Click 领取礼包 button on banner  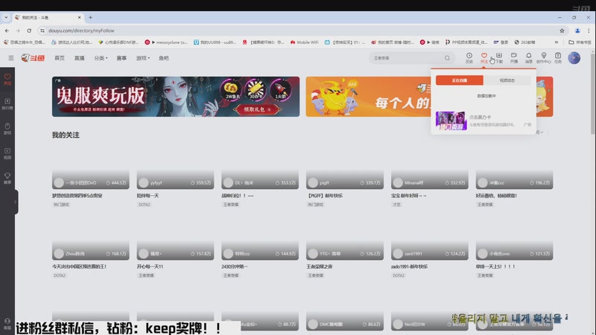[x=257, y=109]
